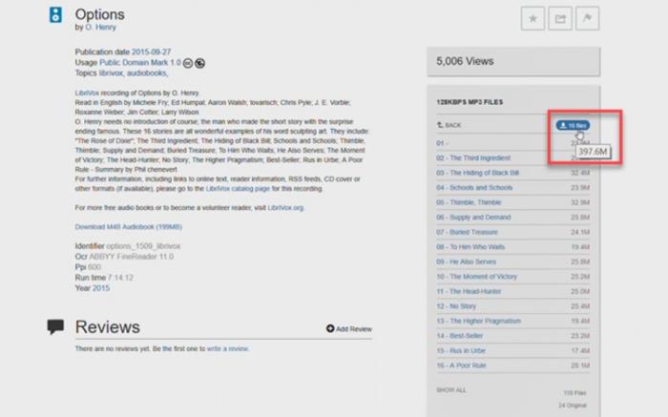Download 06 - Supply and Demand
This screenshot has height=417, width=668.
point(473,218)
